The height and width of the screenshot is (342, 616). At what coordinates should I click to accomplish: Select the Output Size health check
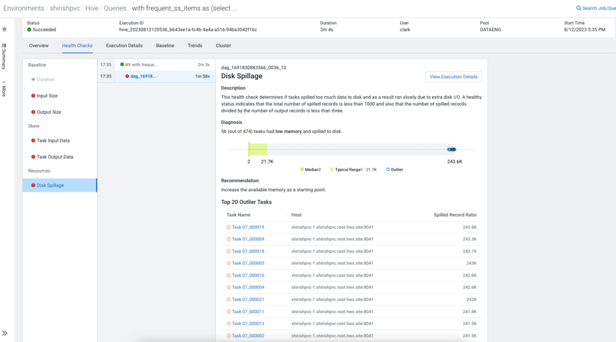[49, 112]
